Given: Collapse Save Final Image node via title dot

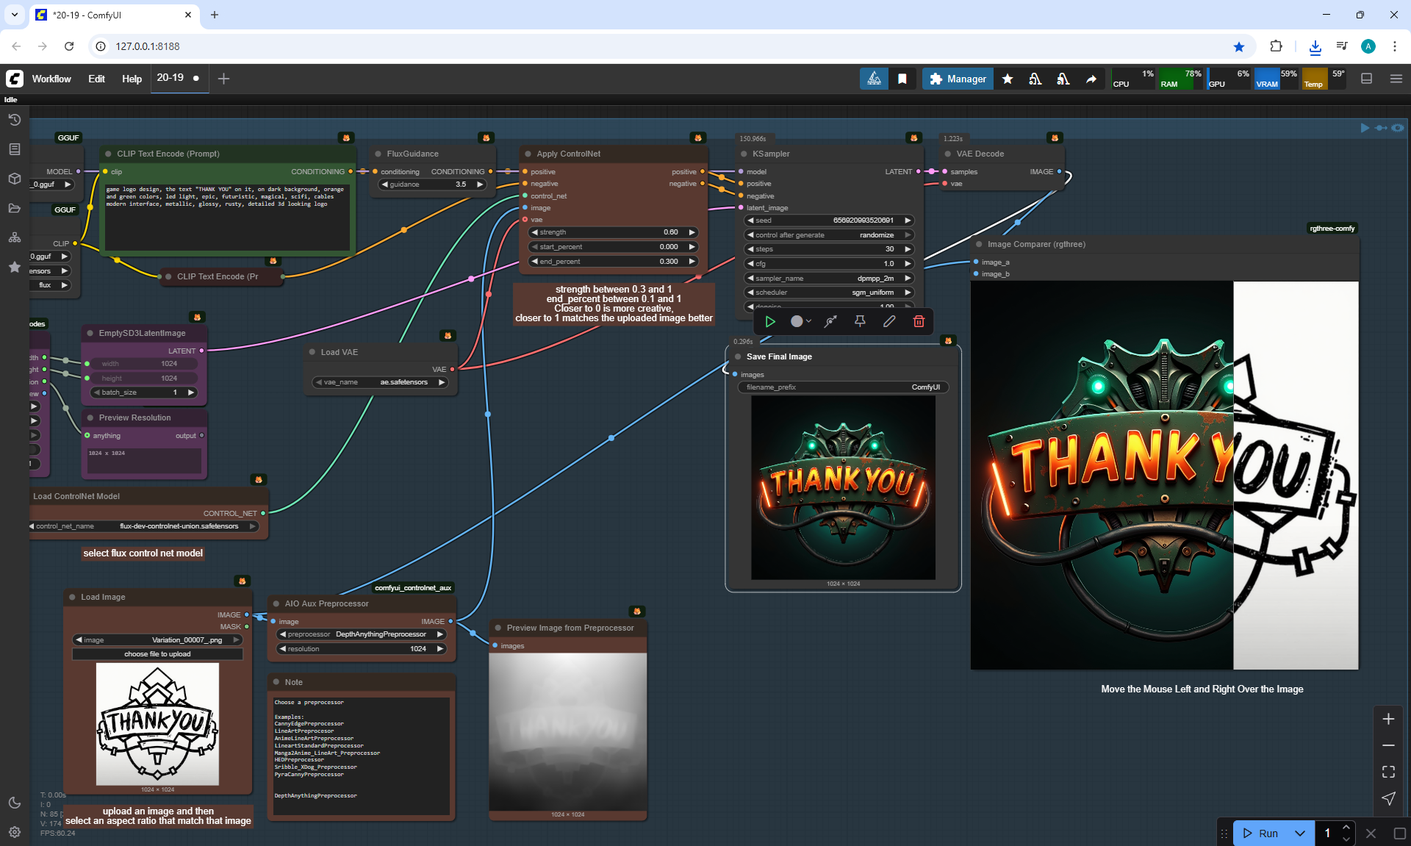Looking at the screenshot, I should point(737,356).
